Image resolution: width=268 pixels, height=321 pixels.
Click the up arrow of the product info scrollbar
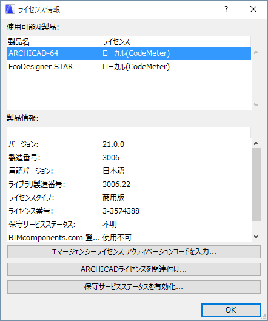pos(256,143)
